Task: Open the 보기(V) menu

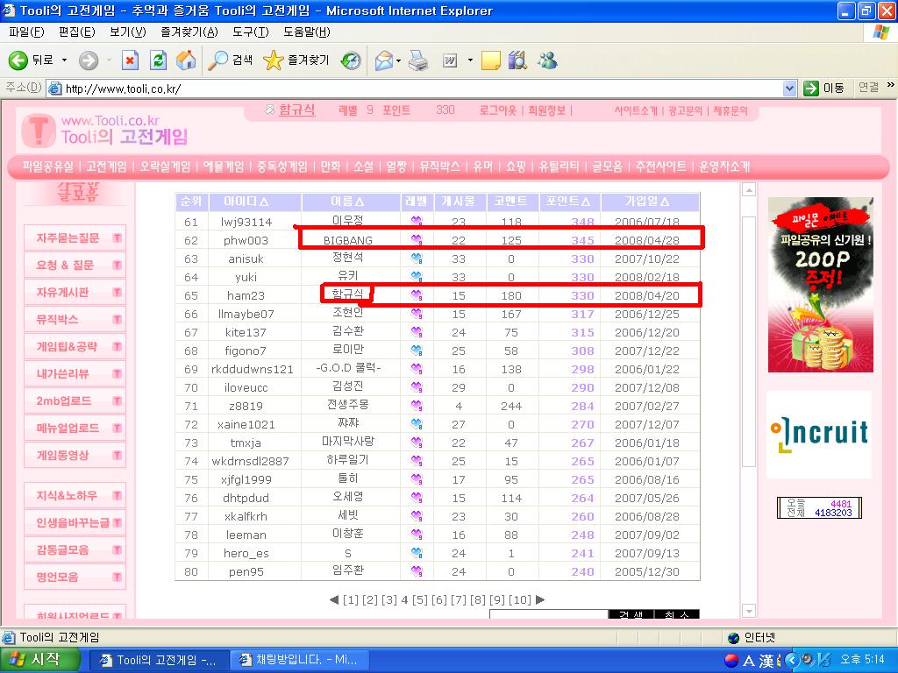Action: [128, 32]
